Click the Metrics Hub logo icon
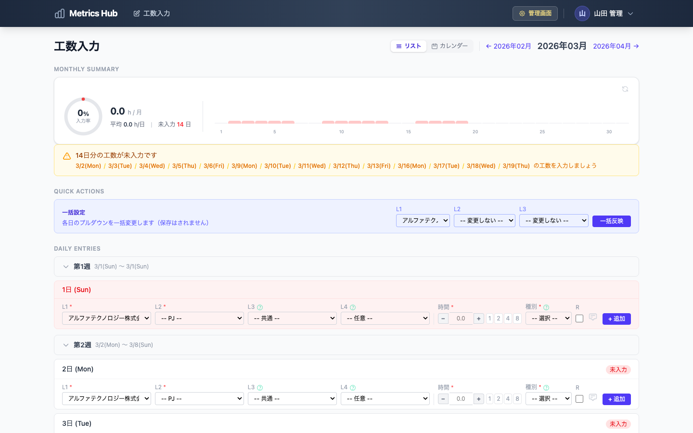Image resolution: width=693 pixels, height=433 pixels. click(x=60, y=13)
